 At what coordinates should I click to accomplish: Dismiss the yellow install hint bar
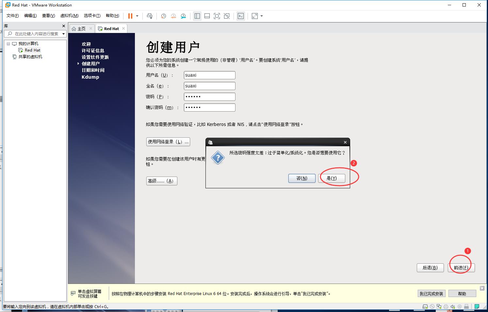pos(482,288)
